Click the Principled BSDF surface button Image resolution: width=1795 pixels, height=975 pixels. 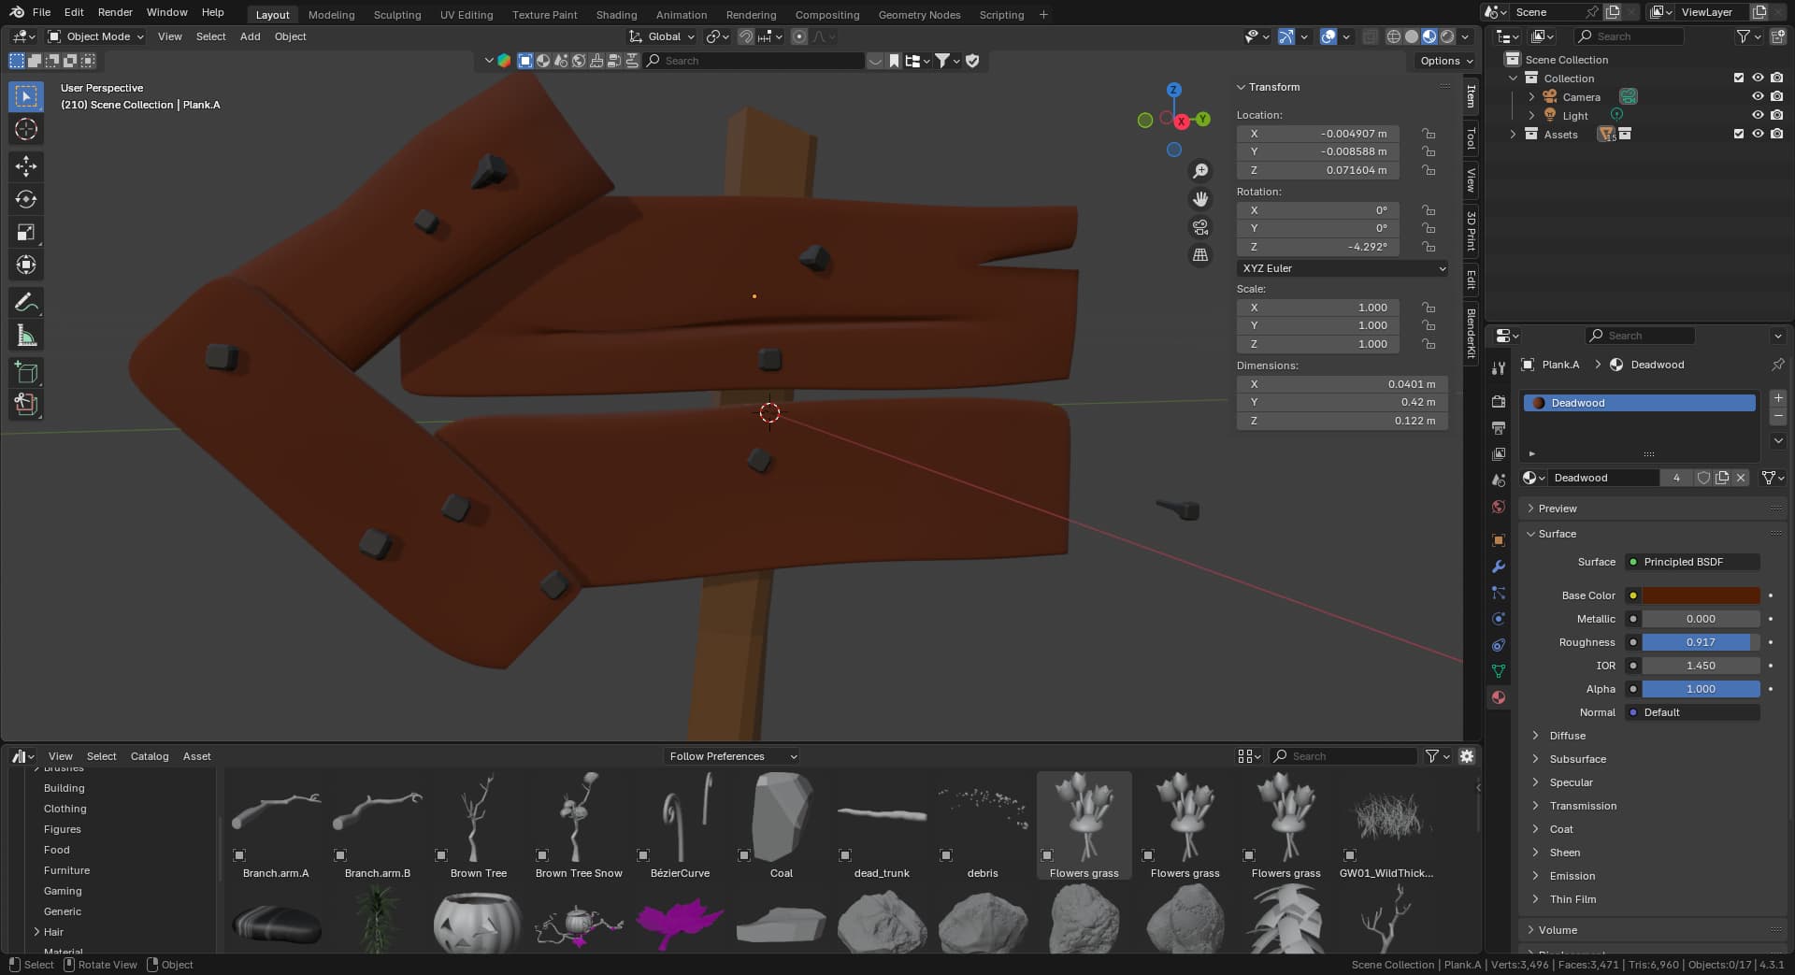(x=1692, y=562)
